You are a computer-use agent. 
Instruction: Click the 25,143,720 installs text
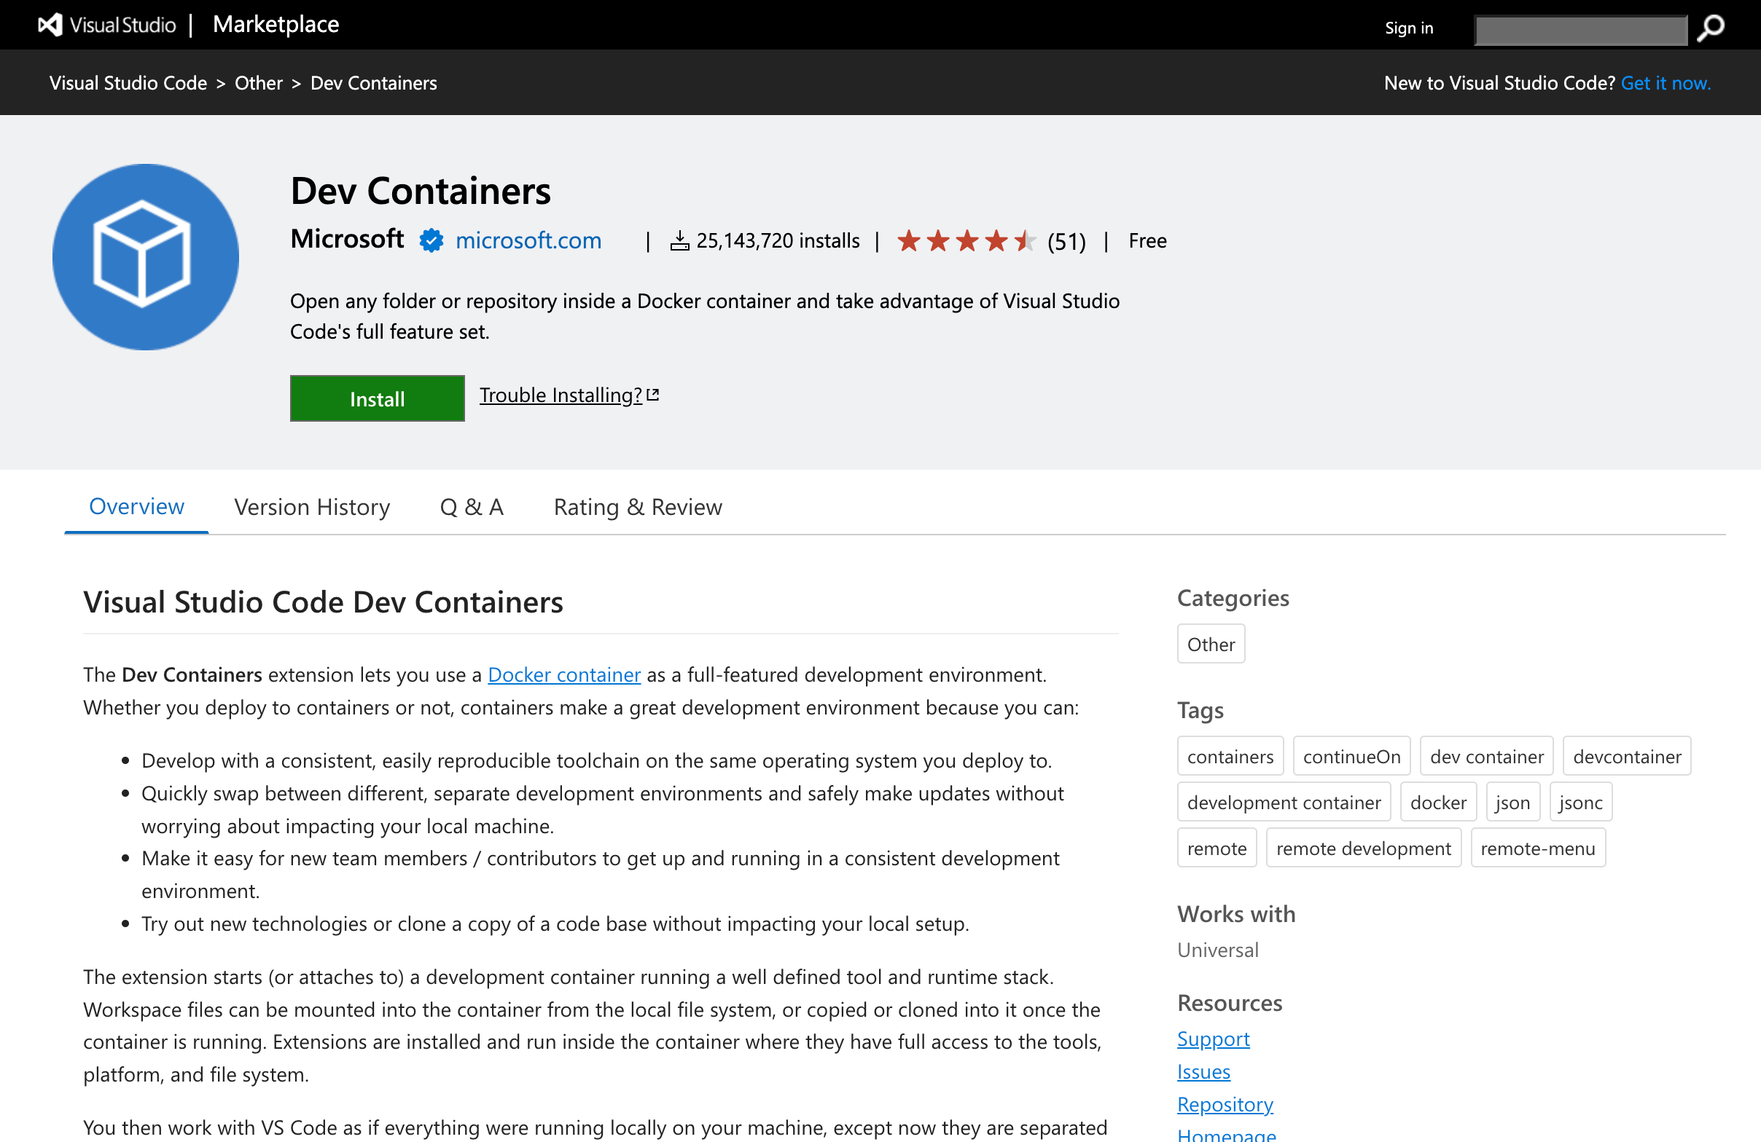tap(778, 241)
